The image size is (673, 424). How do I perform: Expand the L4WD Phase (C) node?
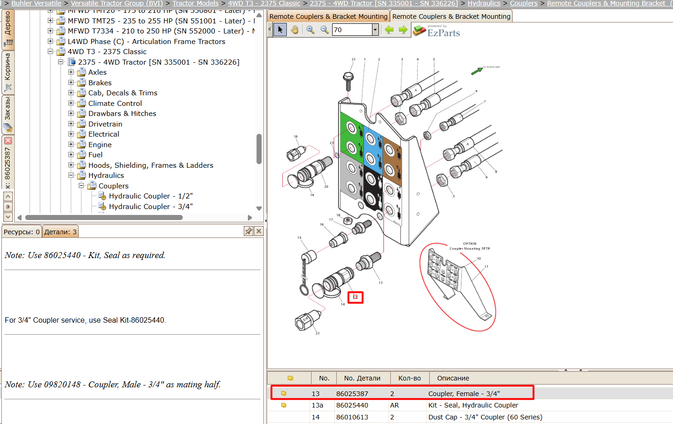pos(50,41)
